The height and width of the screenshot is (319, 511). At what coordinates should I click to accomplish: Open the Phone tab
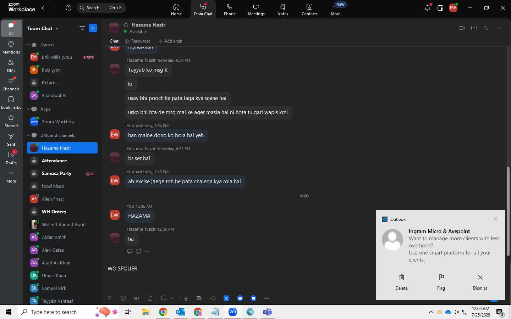(230, 10)
